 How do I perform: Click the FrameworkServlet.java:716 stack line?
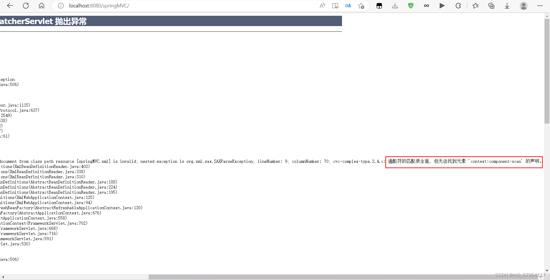click(29, 234)
